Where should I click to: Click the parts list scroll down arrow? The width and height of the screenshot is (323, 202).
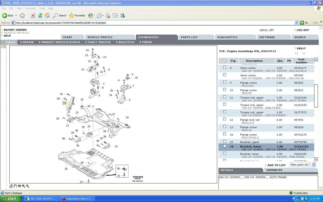(316, 159)
